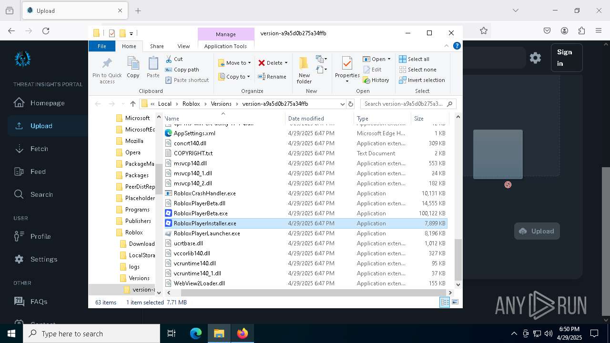Image resolution: width=610 pixels, height=343 pixels.
Task: Open the portal settings gear icon
Action: (535, 58)
